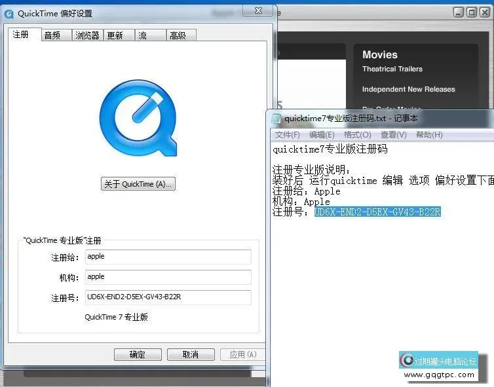The height and width of the screenshot is (387, 494).
Task: Open Notepad 文件(F) menu
Action: pos(287,135)
